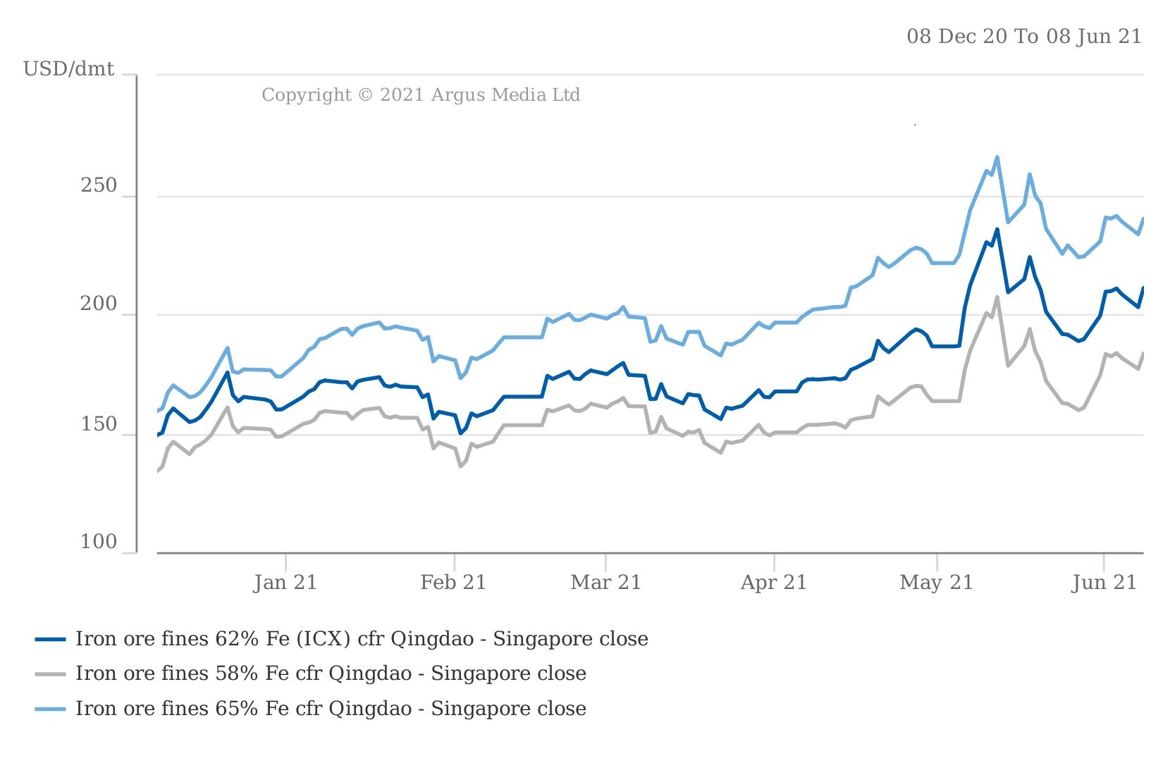
Task: Click the Feb 21 x-axis label
Action: (x=453, y=583)
